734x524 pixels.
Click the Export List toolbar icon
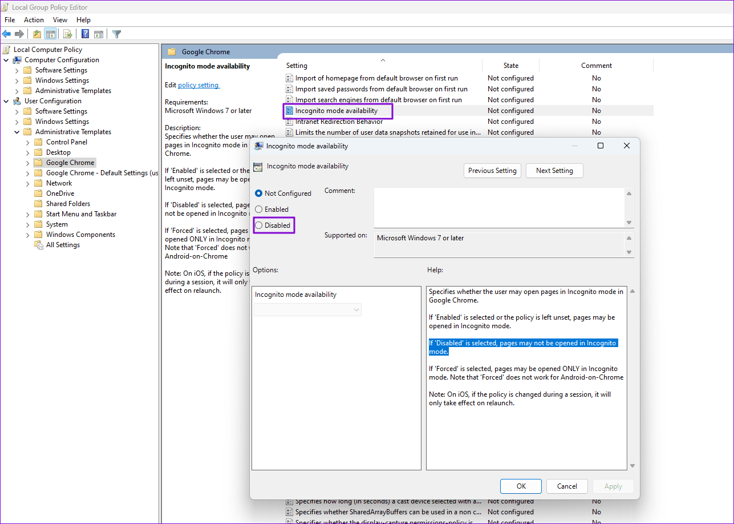(67, 34)
